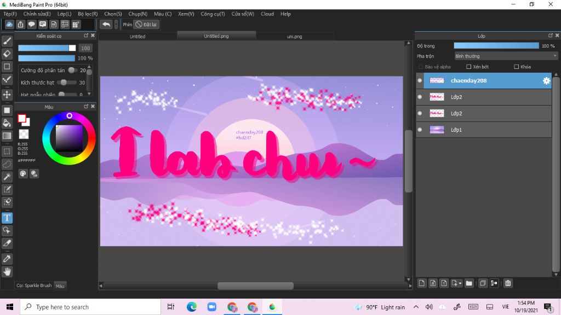Adjust the Độ trong layer opacity slider
Viewport: 561px width, 315px height.
[x=496, y=46]
